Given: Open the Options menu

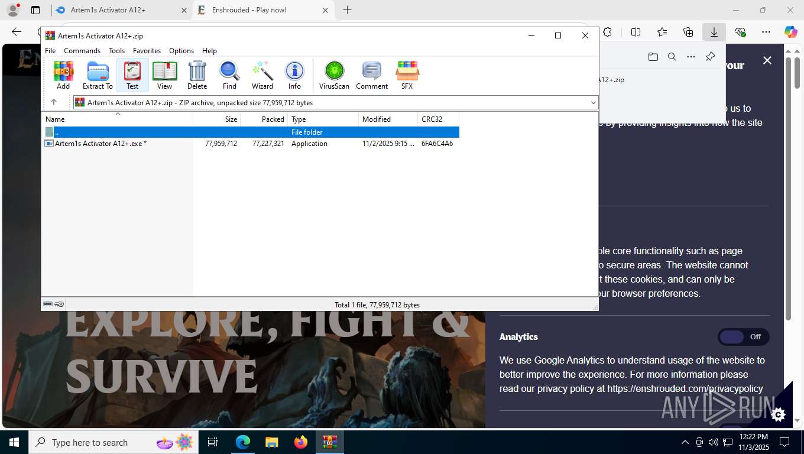Looking at the screenshot, I should pos(181,51).
